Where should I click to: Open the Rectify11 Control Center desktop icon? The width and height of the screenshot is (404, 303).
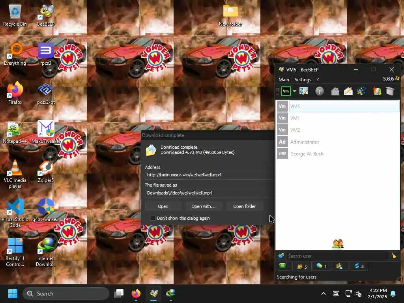tap(15, 252)
